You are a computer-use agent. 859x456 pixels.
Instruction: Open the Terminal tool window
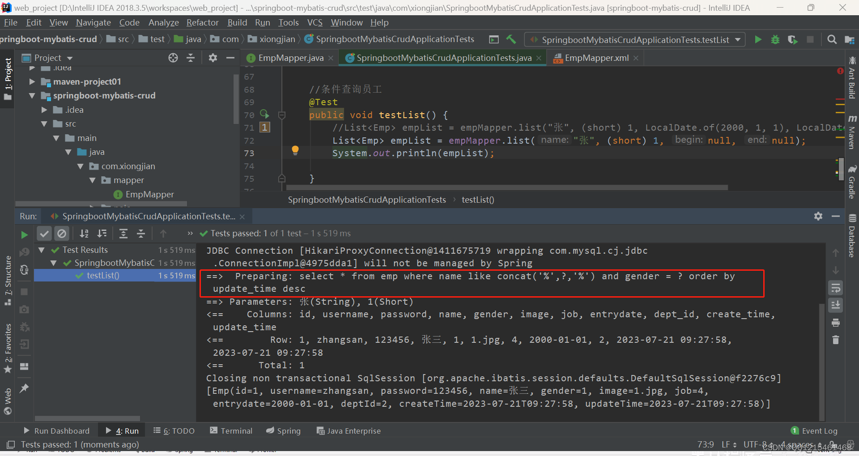pyautogui.click(x=231, y=430)
